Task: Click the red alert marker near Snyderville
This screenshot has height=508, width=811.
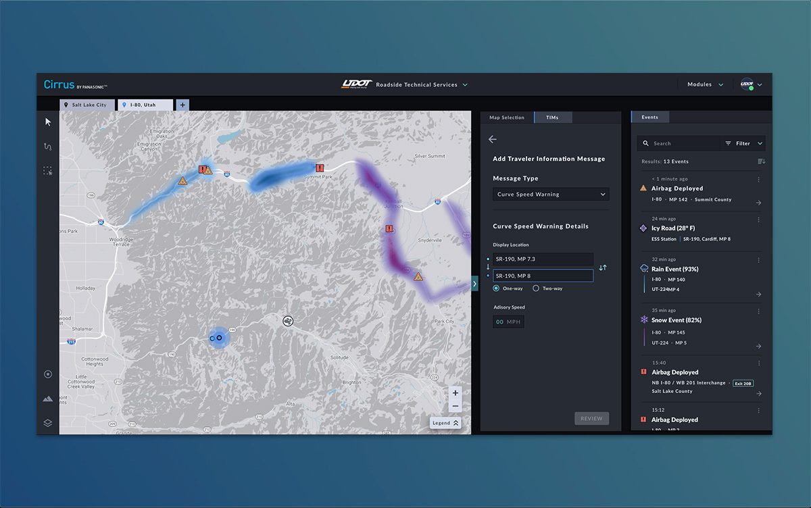Action: click(x=389, y=229)
